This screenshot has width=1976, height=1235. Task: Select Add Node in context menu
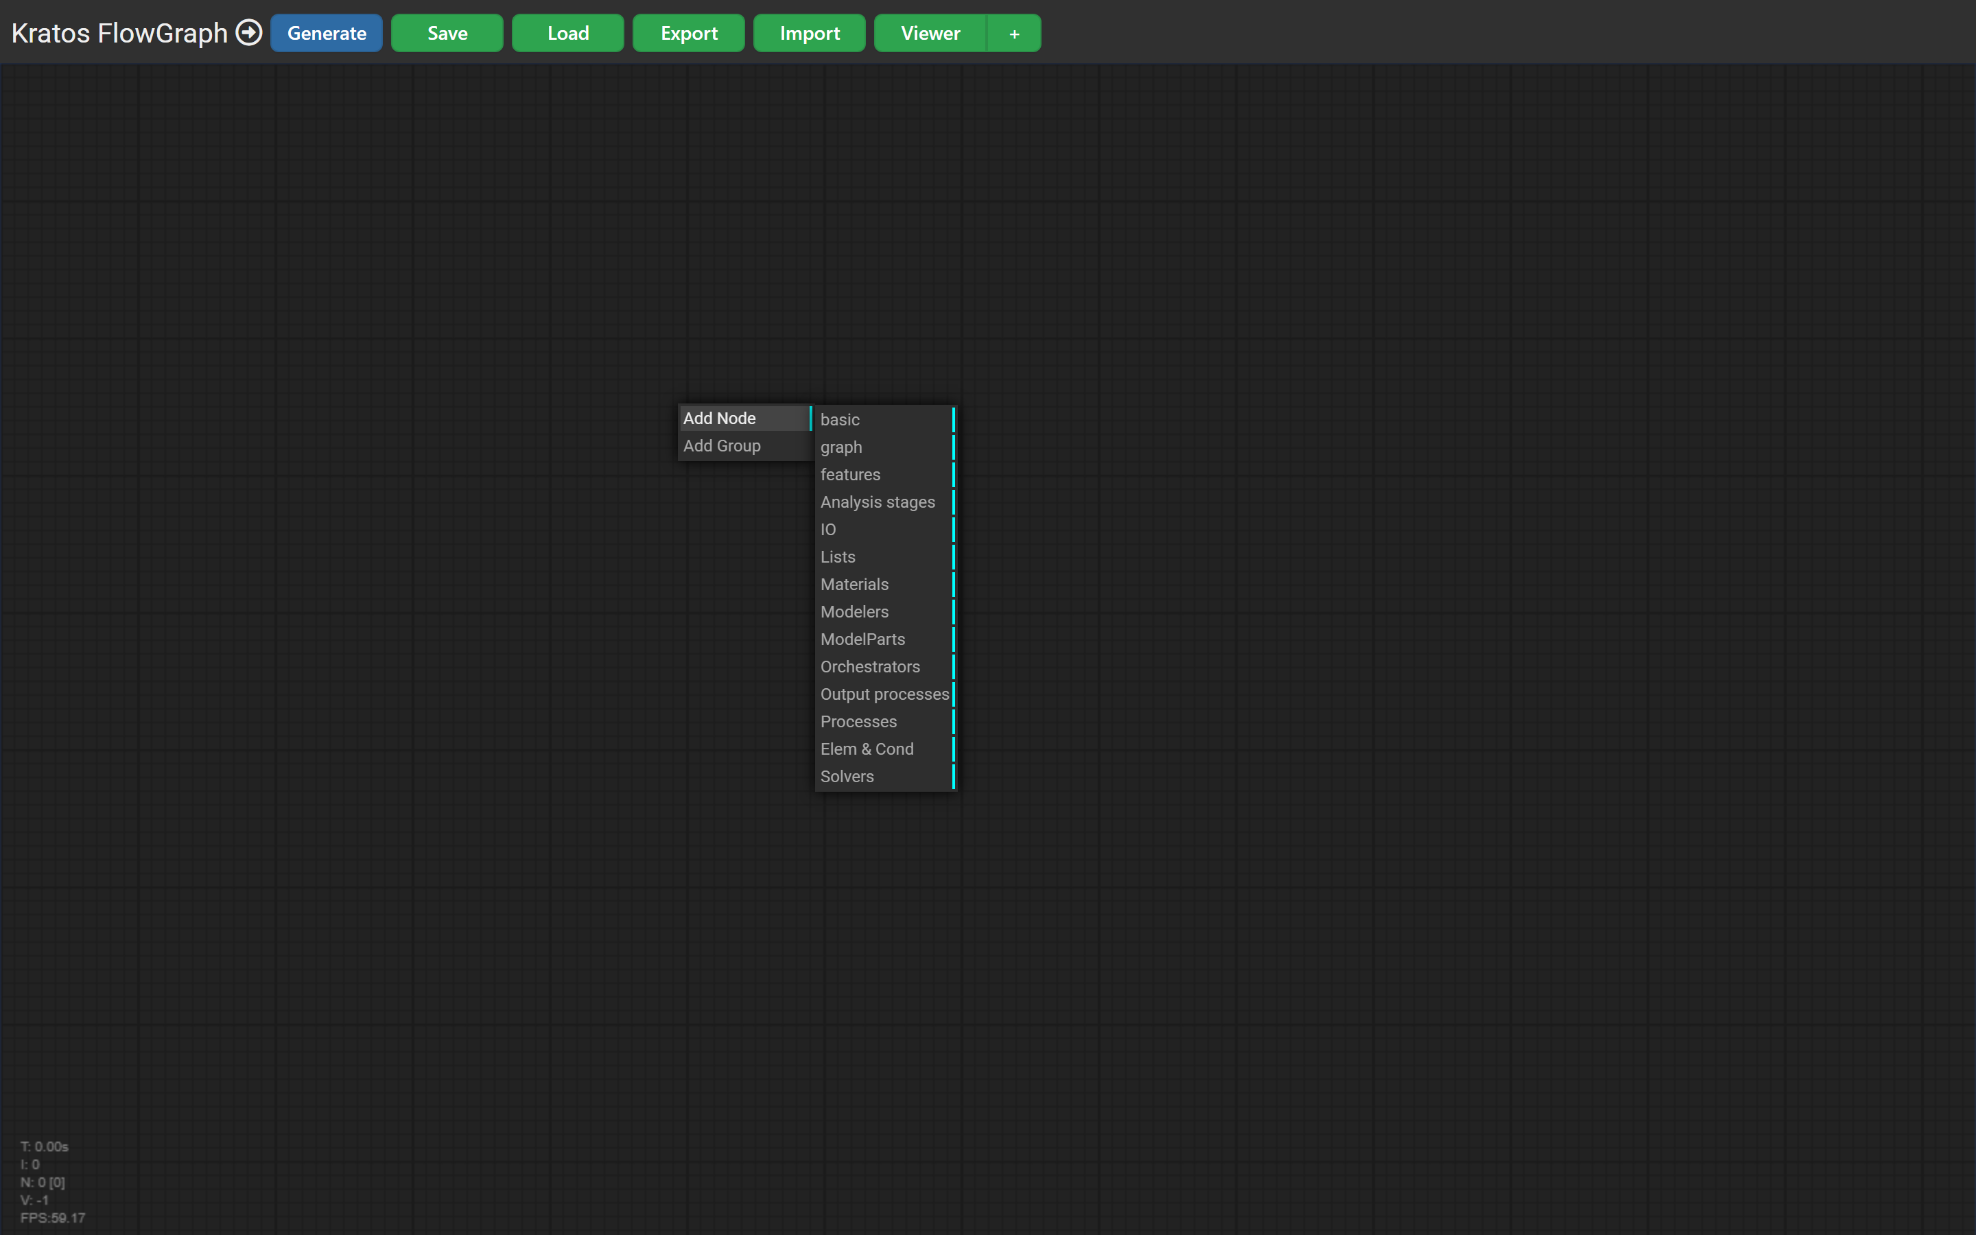[746, 419]
